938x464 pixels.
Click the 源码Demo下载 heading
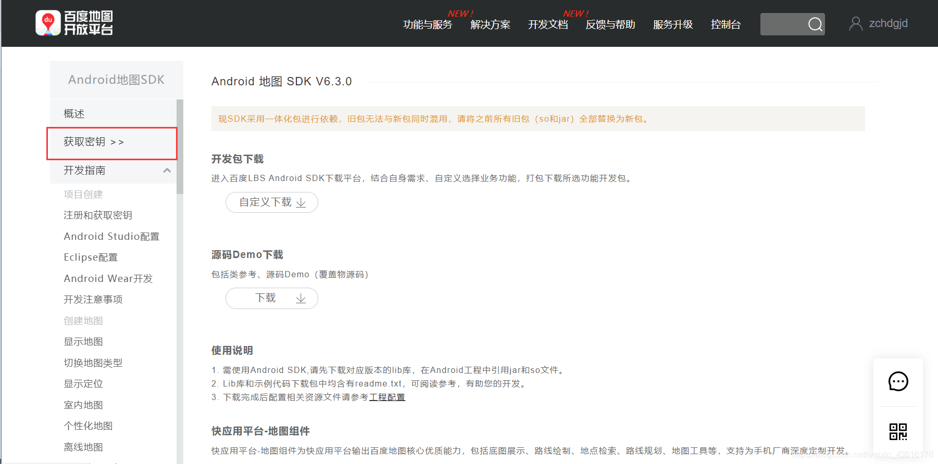click(247, 254)
